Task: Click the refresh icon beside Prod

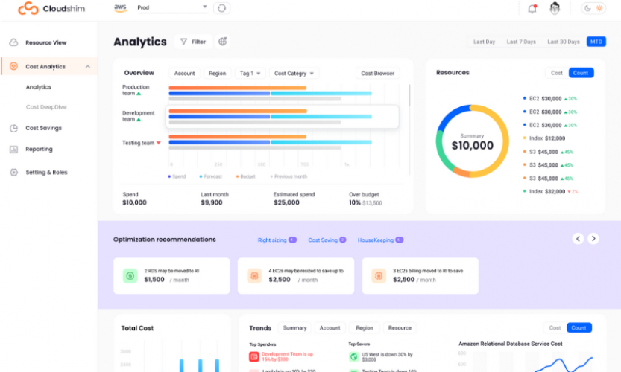Action: click(222, 8)
